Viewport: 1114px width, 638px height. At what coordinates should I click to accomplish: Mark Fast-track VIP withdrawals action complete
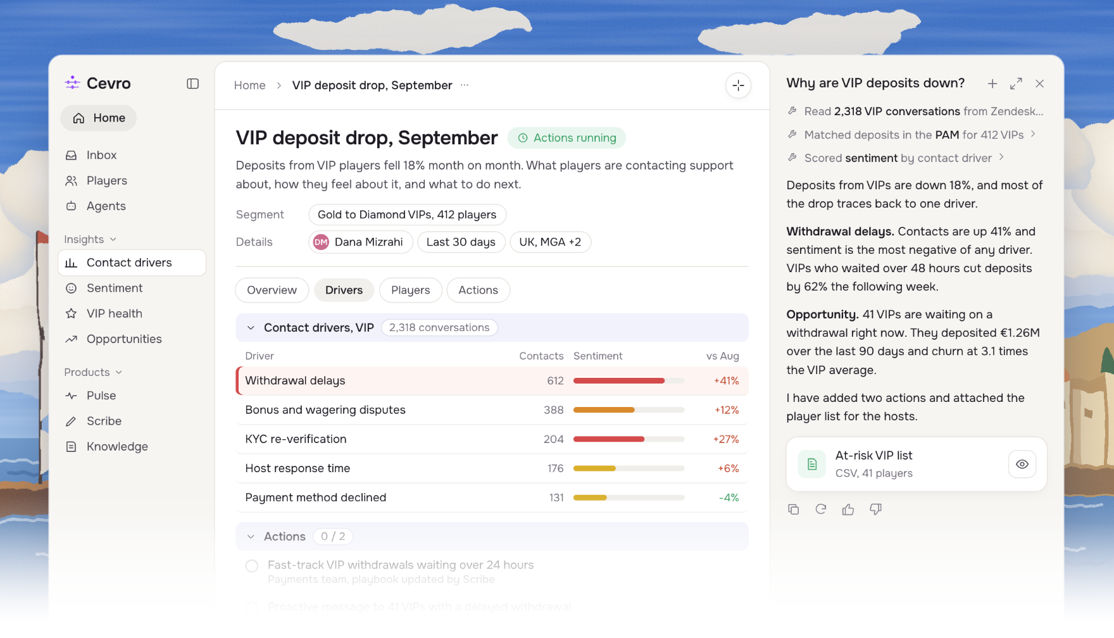click(252, 566)
